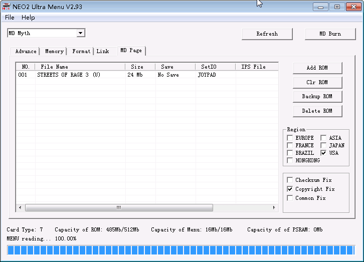The height and width of the screenshot is (262, 364).
Task: Switch to the Memory tab
Action: (54, 51)
